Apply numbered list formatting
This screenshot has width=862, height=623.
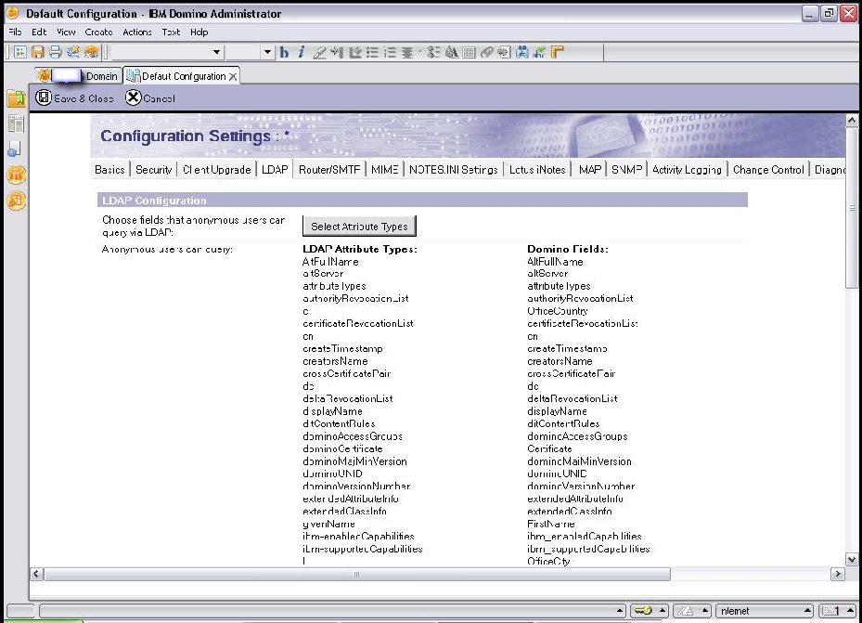pos(390,52)
